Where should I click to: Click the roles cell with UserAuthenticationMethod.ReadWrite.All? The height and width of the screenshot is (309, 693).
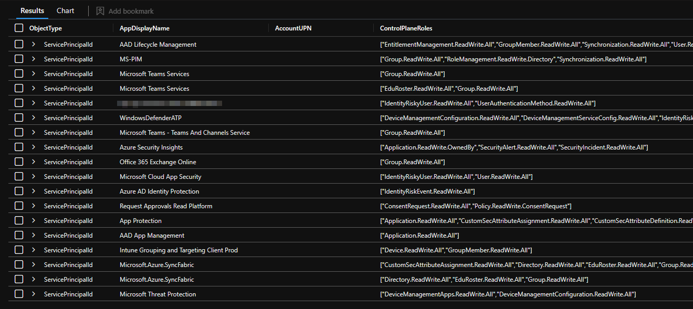488,103
